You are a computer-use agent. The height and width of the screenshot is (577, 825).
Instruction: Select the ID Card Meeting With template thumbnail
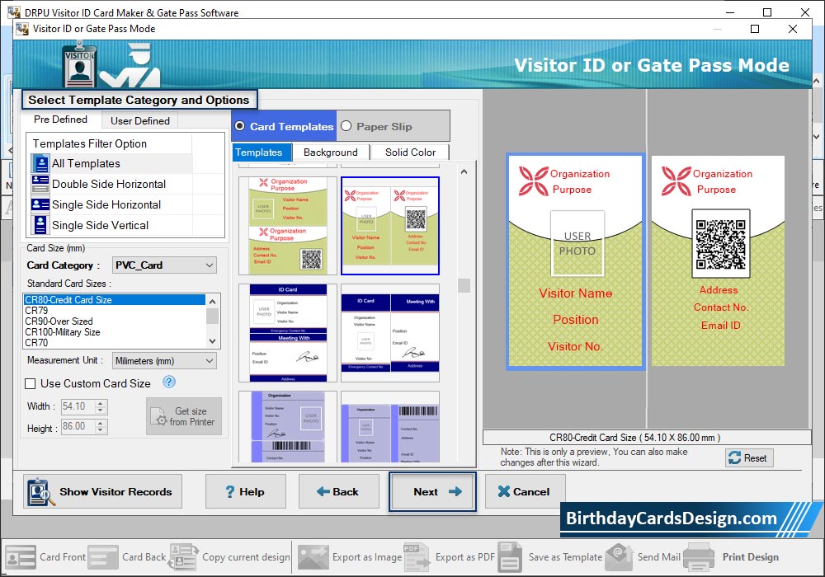[389, 333]
